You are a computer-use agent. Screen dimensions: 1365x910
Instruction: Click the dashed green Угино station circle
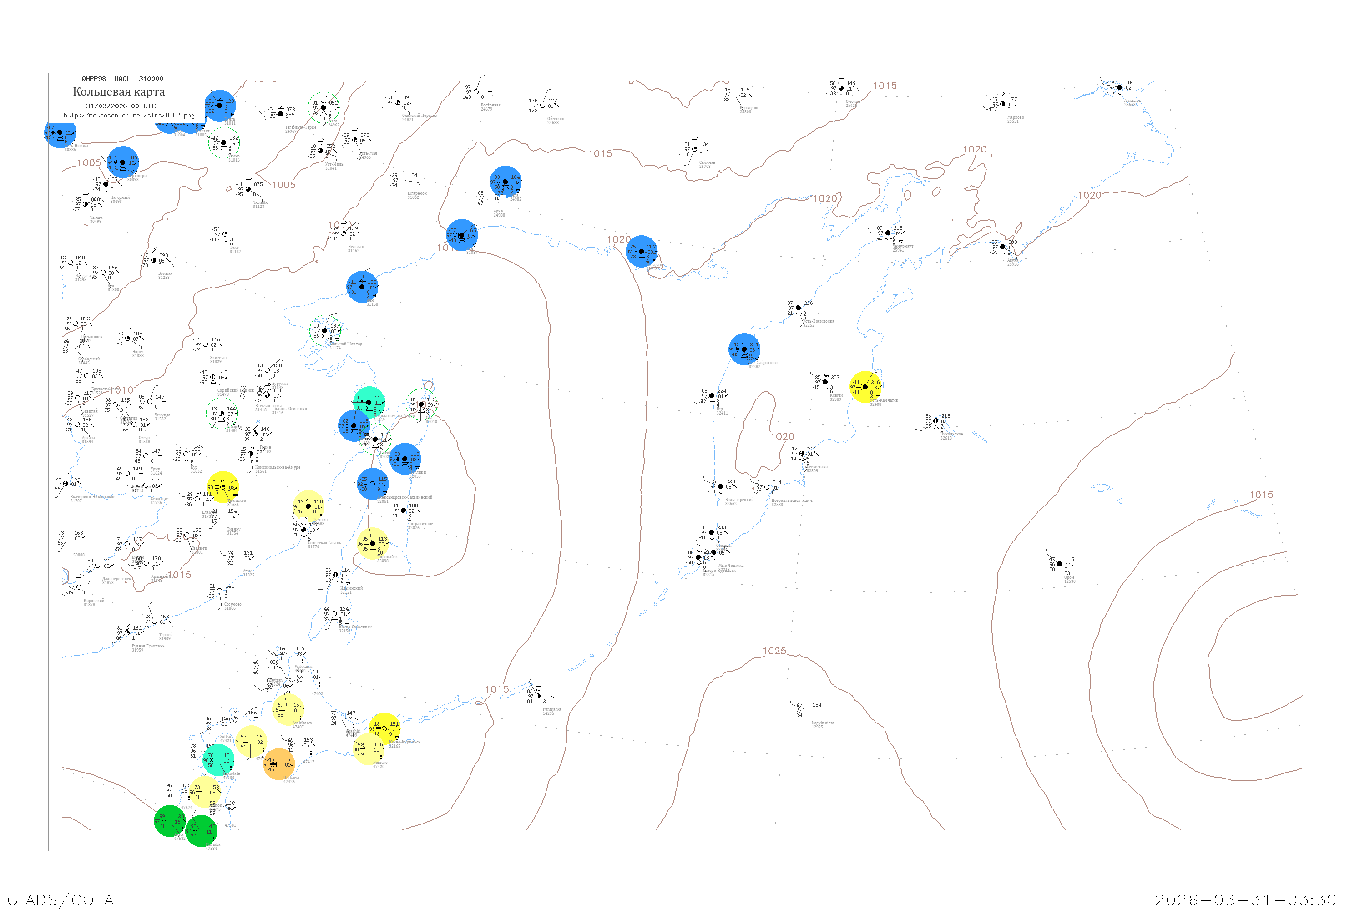[x=224, y=143]
